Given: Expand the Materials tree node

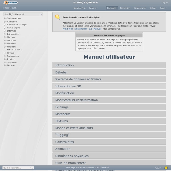Looking at the screenshot, I should tap(5, 40).
